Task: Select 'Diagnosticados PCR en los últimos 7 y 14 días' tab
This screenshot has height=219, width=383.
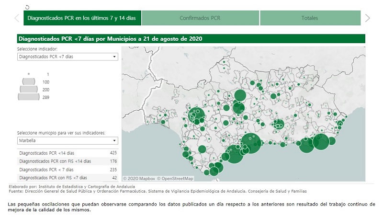Action: click(82, 18)
